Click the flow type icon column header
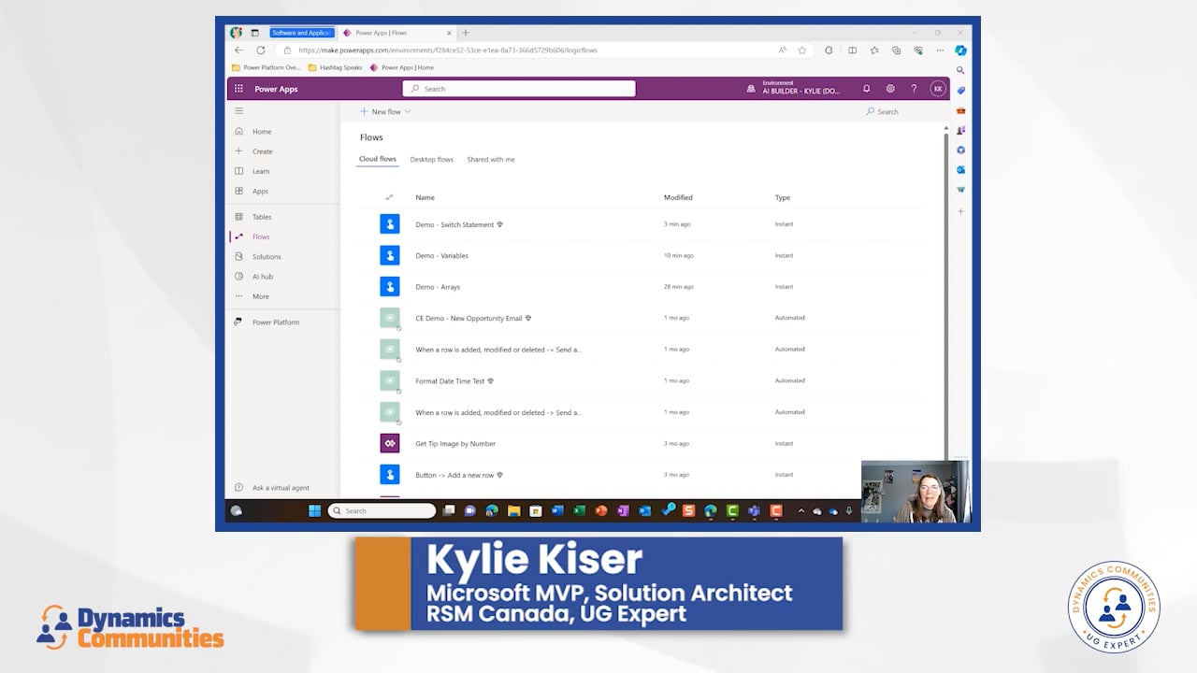 pyautogui.click(x=389, y=197)
